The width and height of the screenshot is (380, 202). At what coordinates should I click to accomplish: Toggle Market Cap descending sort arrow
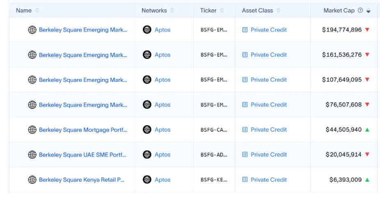[x=369, y=11]
